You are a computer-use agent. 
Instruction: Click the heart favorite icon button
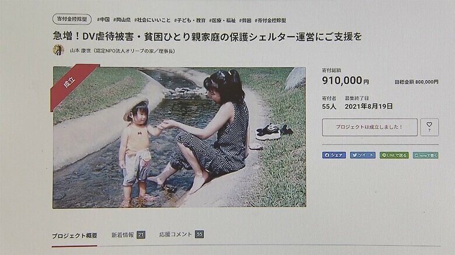point(429,127)
